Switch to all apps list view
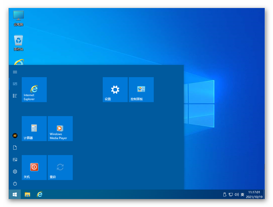This screenshot has width=273, height=207. 15,96
